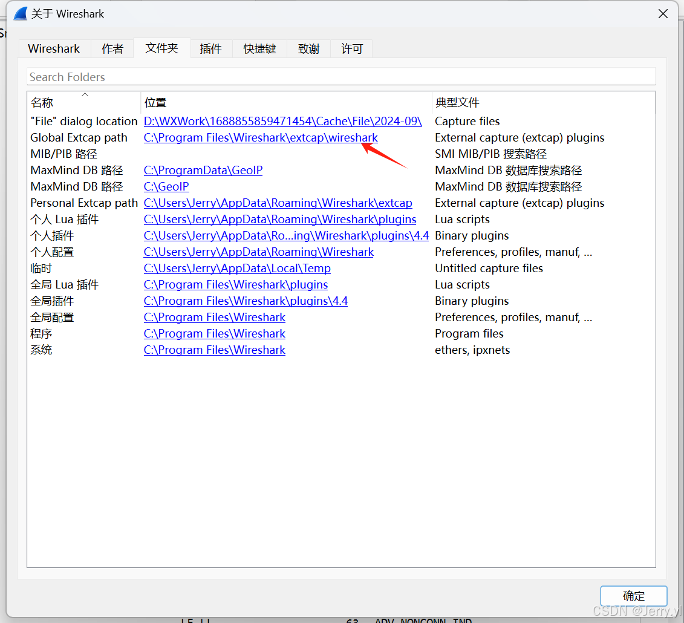Screen dimensions: 684x623
Task: Open the 程序 row folder link
Action: (x=214, y=334)
